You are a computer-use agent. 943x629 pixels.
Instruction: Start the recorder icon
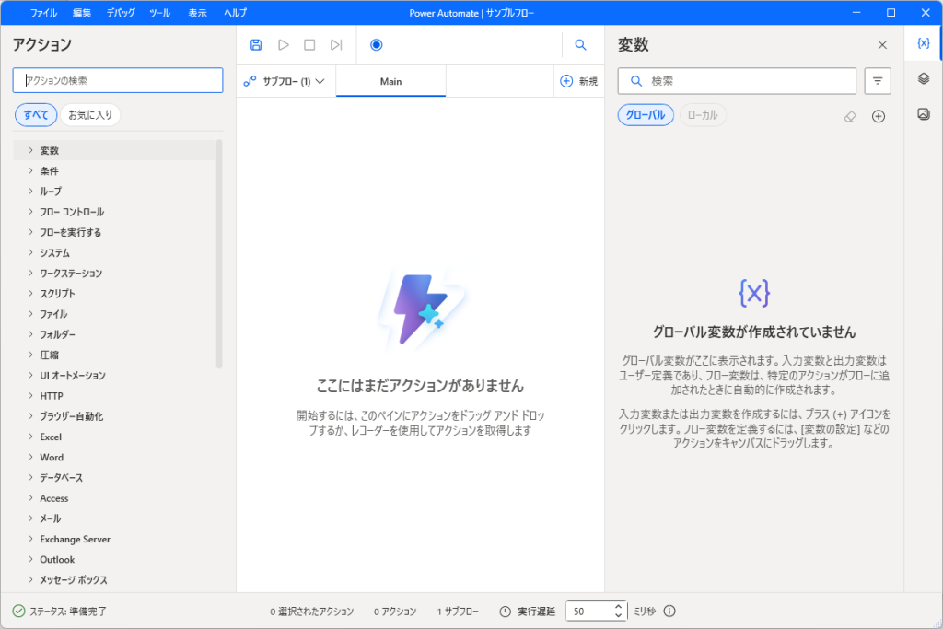[377, 45]
